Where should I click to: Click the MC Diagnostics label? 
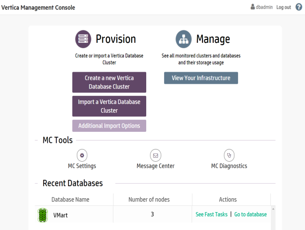pos(229,166)
